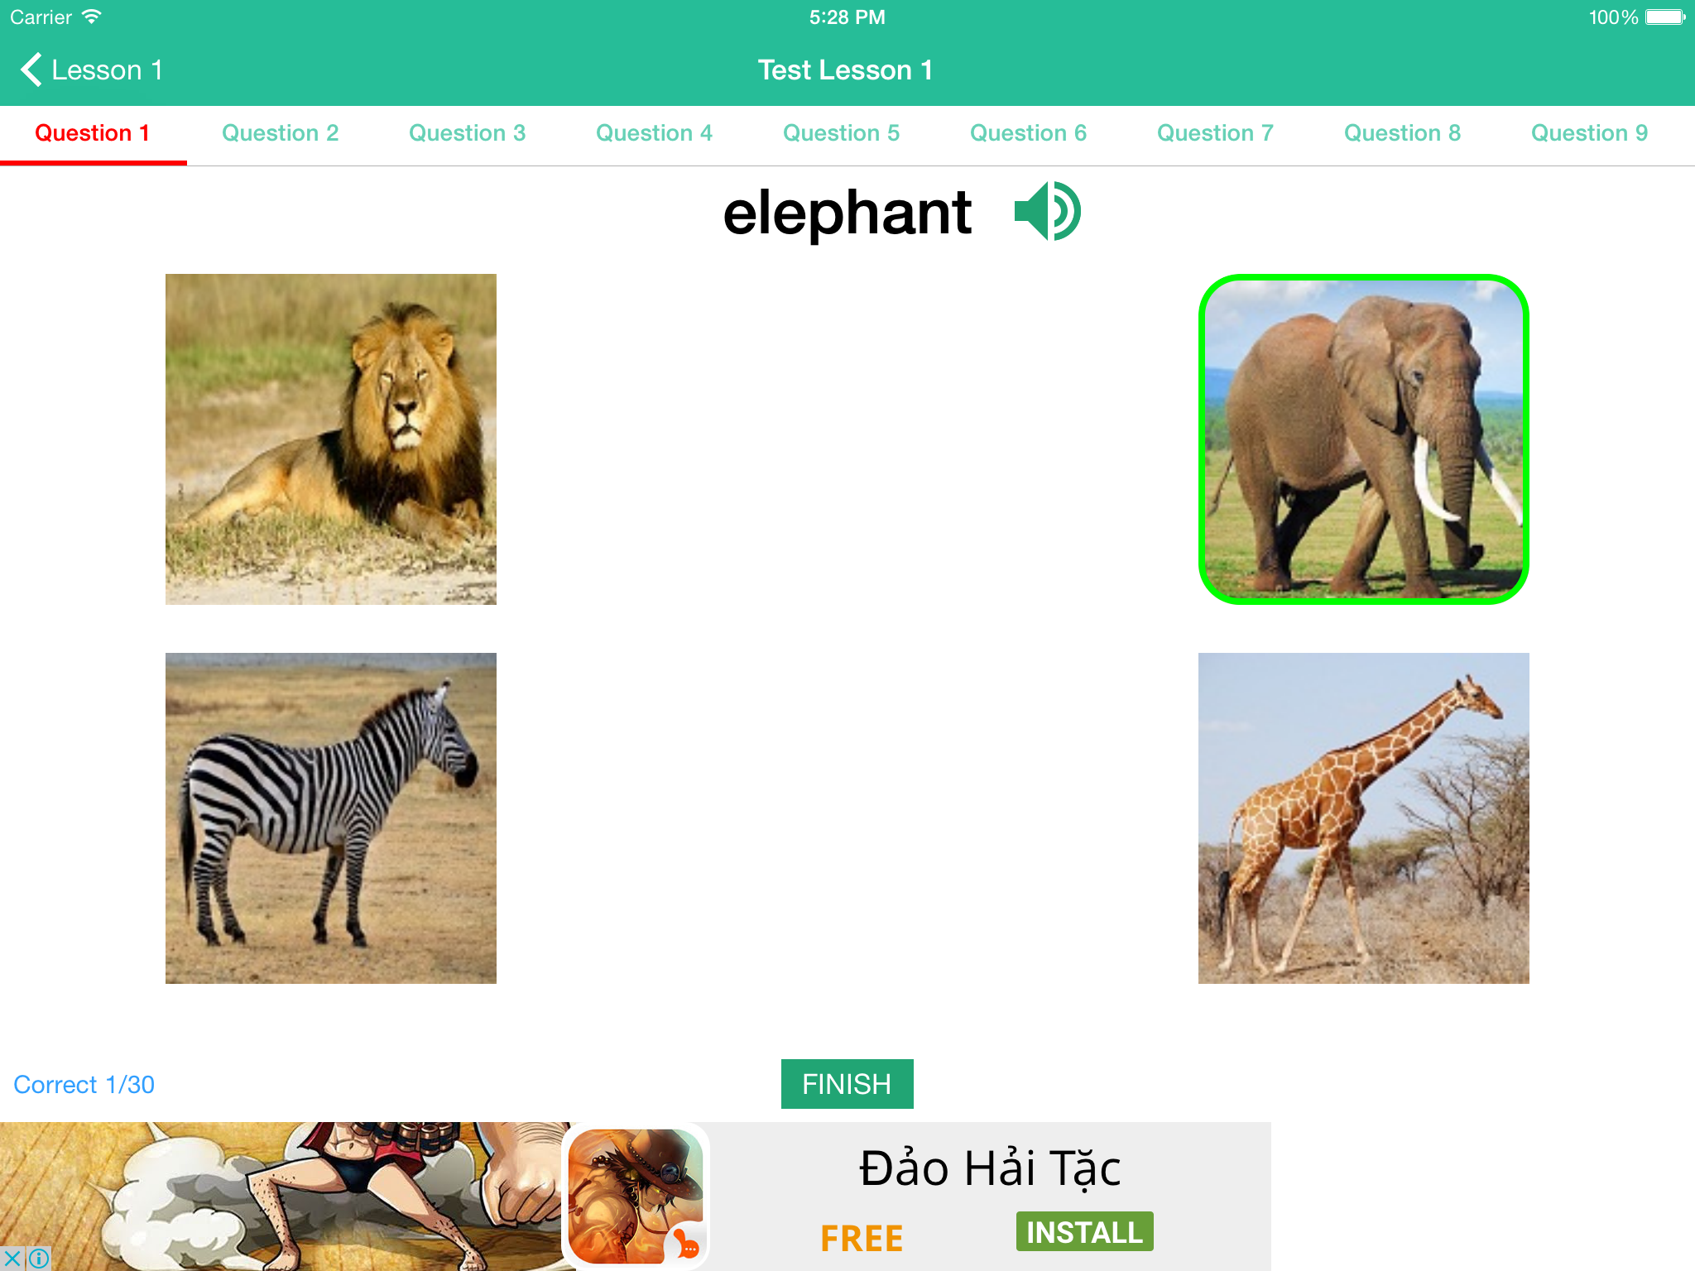Tap the FREE label in ad
Screen dimensions: 1695x1271
click(x=862, y=1239)
